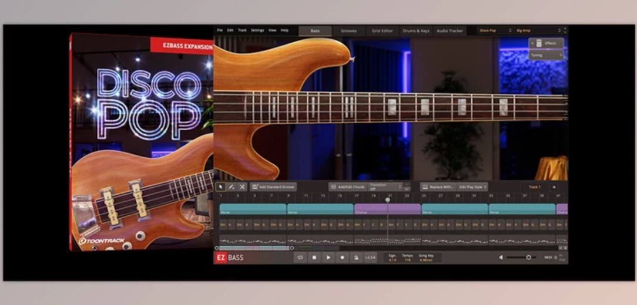
Task: Select the arrow pointer tool
Action: (221, 187)
